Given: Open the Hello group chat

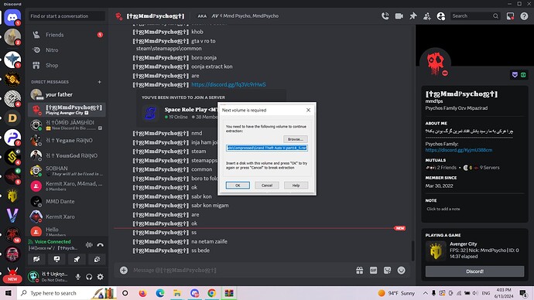Looking at the screenshot, I should 67,231.
